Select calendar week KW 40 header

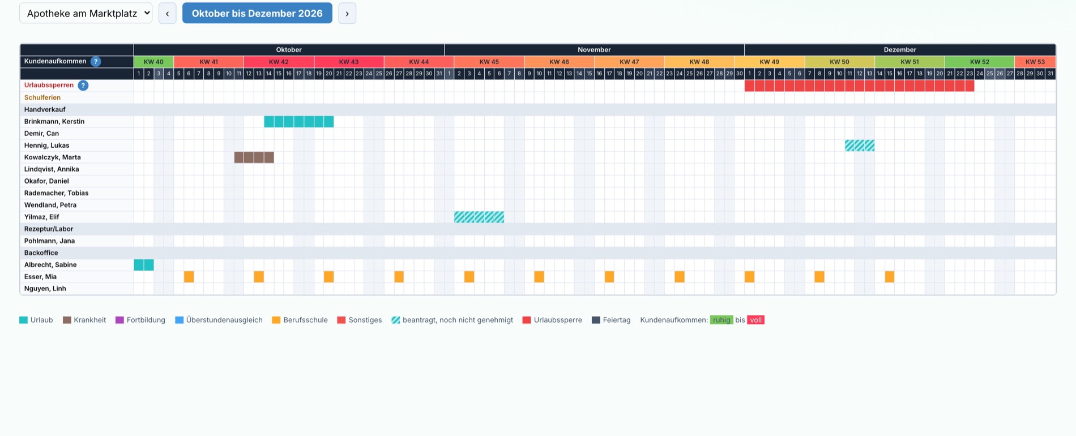coord(153,62)
